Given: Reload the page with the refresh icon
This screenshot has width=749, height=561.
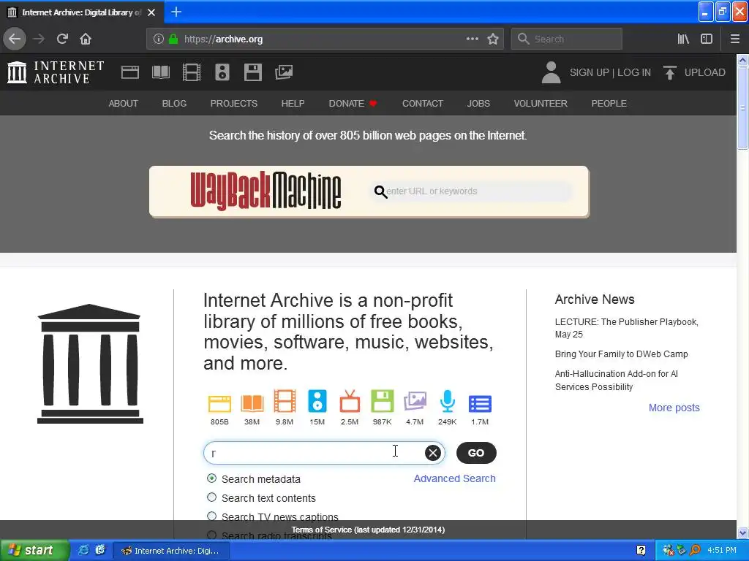Looking at the screenshot, I should pyautogui.click(x=62, y=39).
